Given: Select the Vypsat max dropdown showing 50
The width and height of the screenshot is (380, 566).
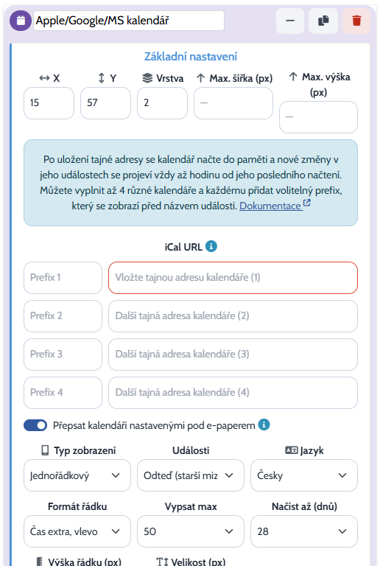Looking at the screenshot, I should (191, 531).
